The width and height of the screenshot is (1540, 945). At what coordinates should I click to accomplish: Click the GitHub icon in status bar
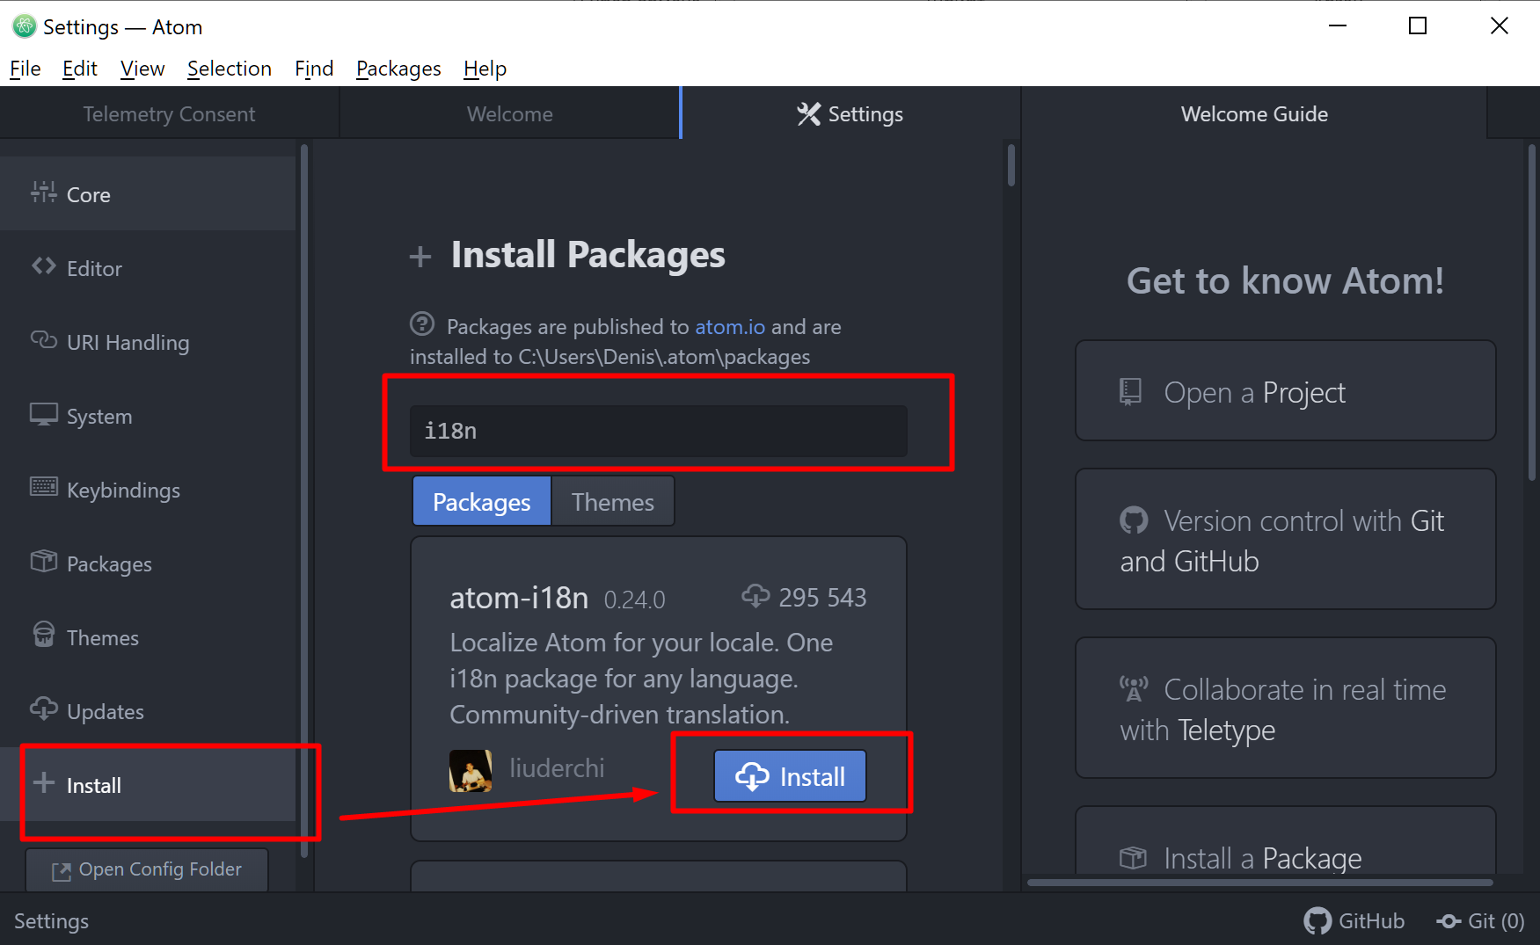click(1317, 920)
